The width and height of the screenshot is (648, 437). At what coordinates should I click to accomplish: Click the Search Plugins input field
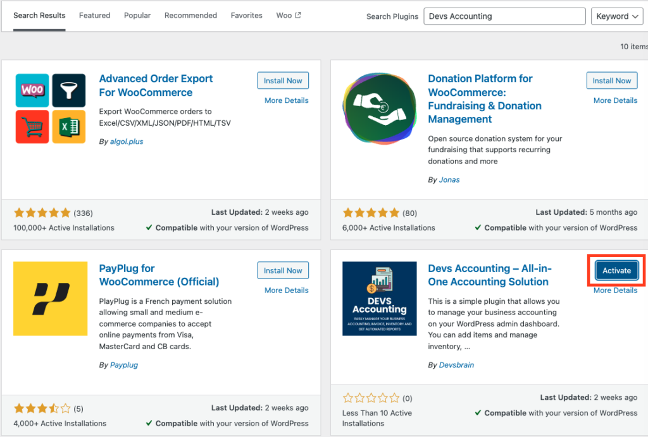click(504, 16)
